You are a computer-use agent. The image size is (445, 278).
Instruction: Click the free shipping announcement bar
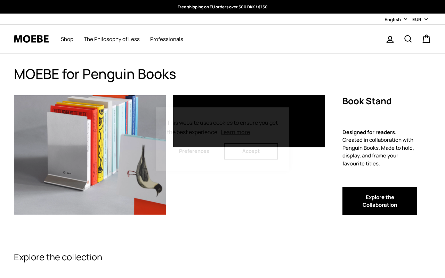point(222,7)
